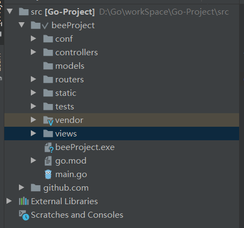Image resolution: width=244 pixels, height=228 pixels.
Task: Click the vendor folder icon with V badge
Action: coord(48,120)
